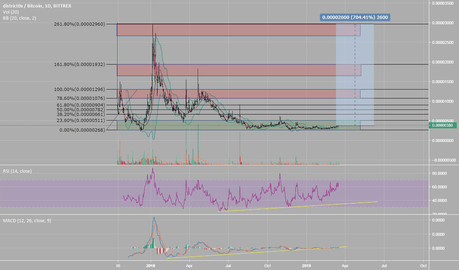Select the Vol (20) indicator label
Image resolution: width=459 pixels, height=270 pixels.
click(x=11, y=12)
